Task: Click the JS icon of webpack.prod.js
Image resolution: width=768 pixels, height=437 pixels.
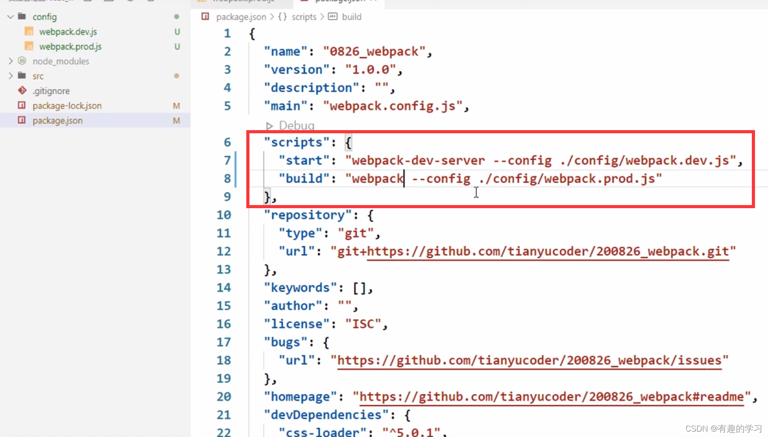Action: (x=29, y=47)
